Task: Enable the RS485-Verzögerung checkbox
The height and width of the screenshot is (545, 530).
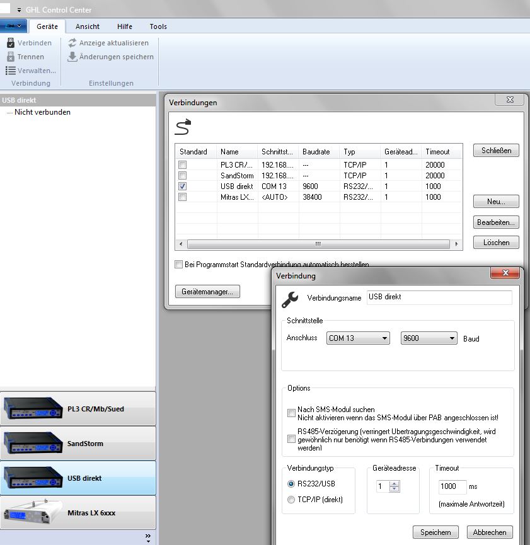Action: (291, 439)
